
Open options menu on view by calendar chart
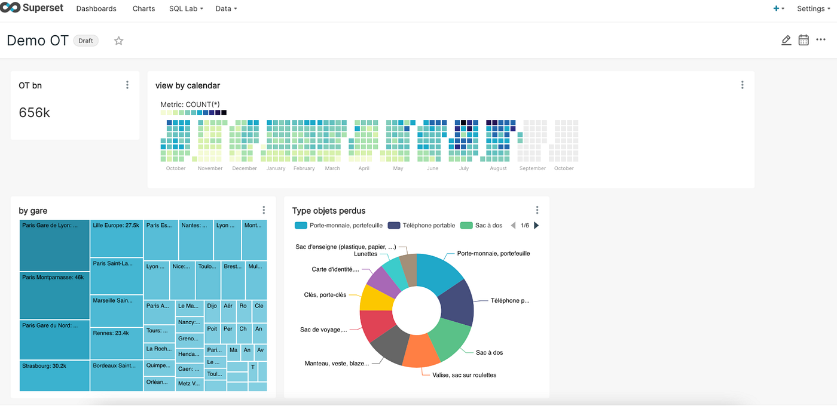(742, 85)
